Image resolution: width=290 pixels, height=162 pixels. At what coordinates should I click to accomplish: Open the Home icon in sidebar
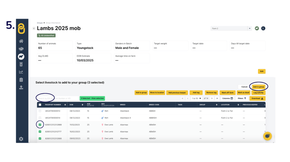21,41
